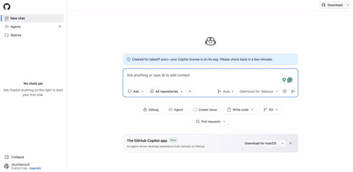Expand the arrow beside top Download button
The height and width of the screenshot is (172, 353).
[347, 5]
